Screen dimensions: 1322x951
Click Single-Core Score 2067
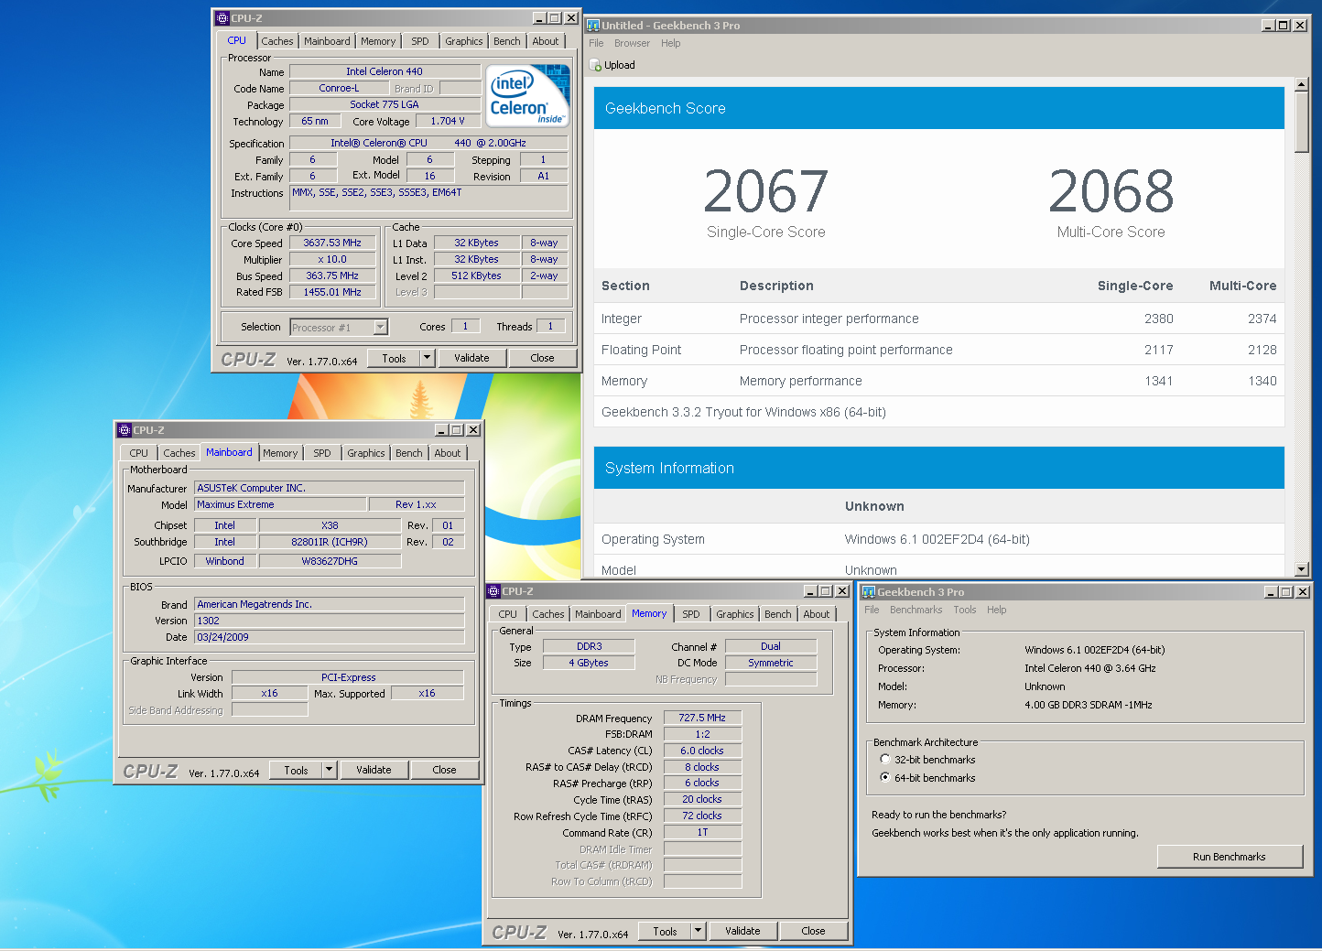click(765, 191)
